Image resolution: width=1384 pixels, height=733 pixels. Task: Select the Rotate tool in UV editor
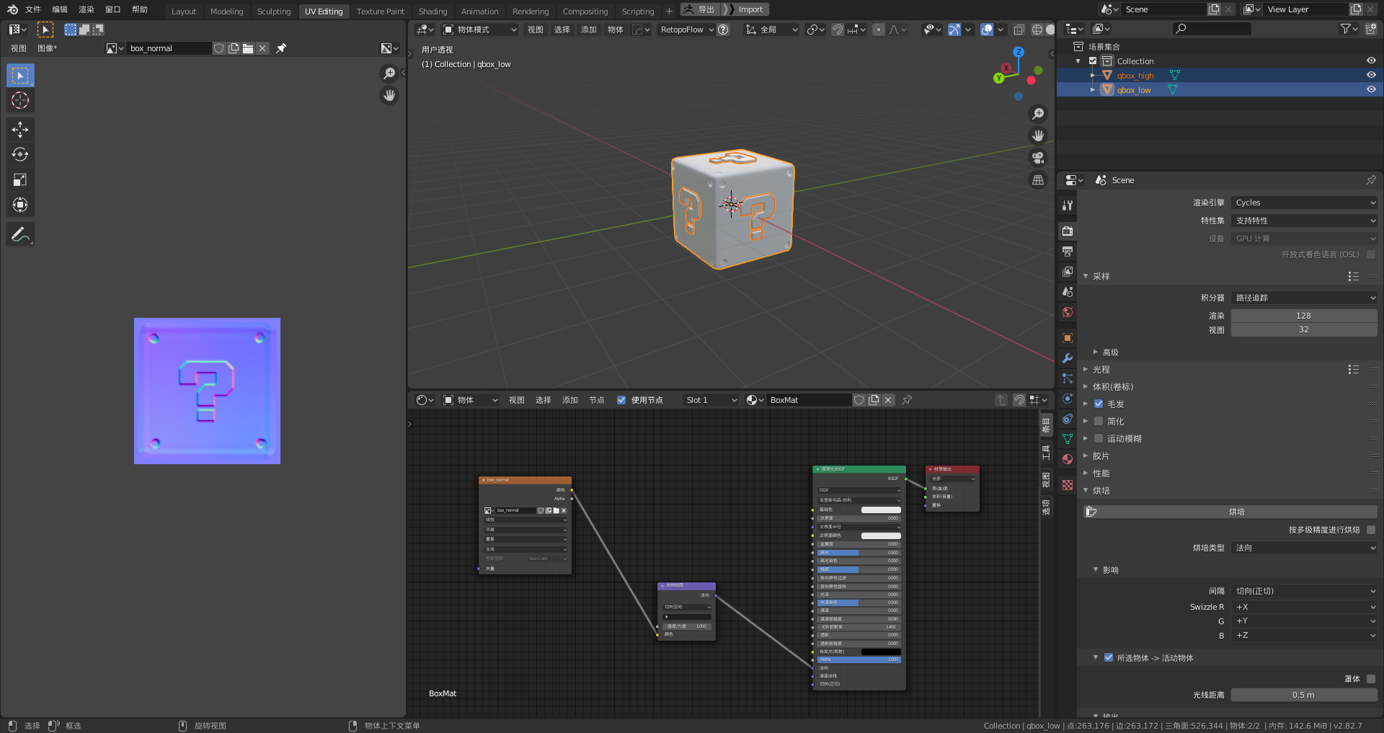point(20,154)
